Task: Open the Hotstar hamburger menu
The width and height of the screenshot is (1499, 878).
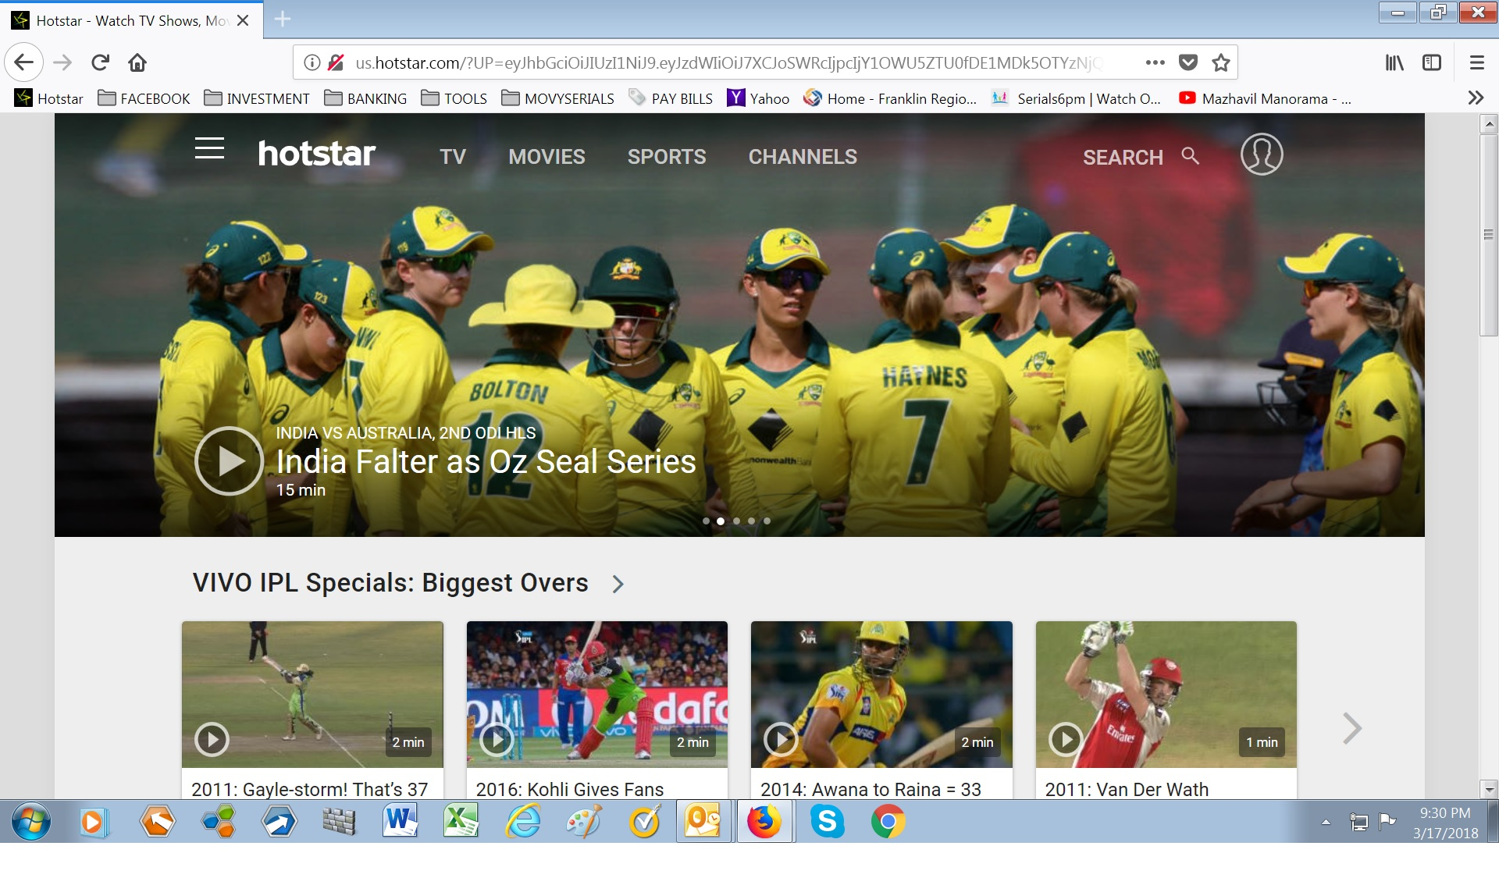Action: tap(209, 148)
